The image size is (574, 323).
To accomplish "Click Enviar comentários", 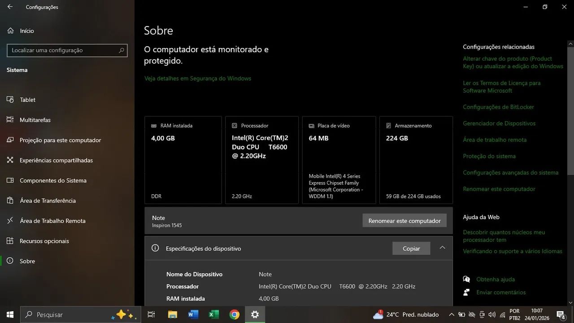I will [501, 292].
